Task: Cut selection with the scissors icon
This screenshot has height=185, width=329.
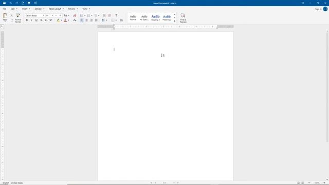Action: click(11, 15)
